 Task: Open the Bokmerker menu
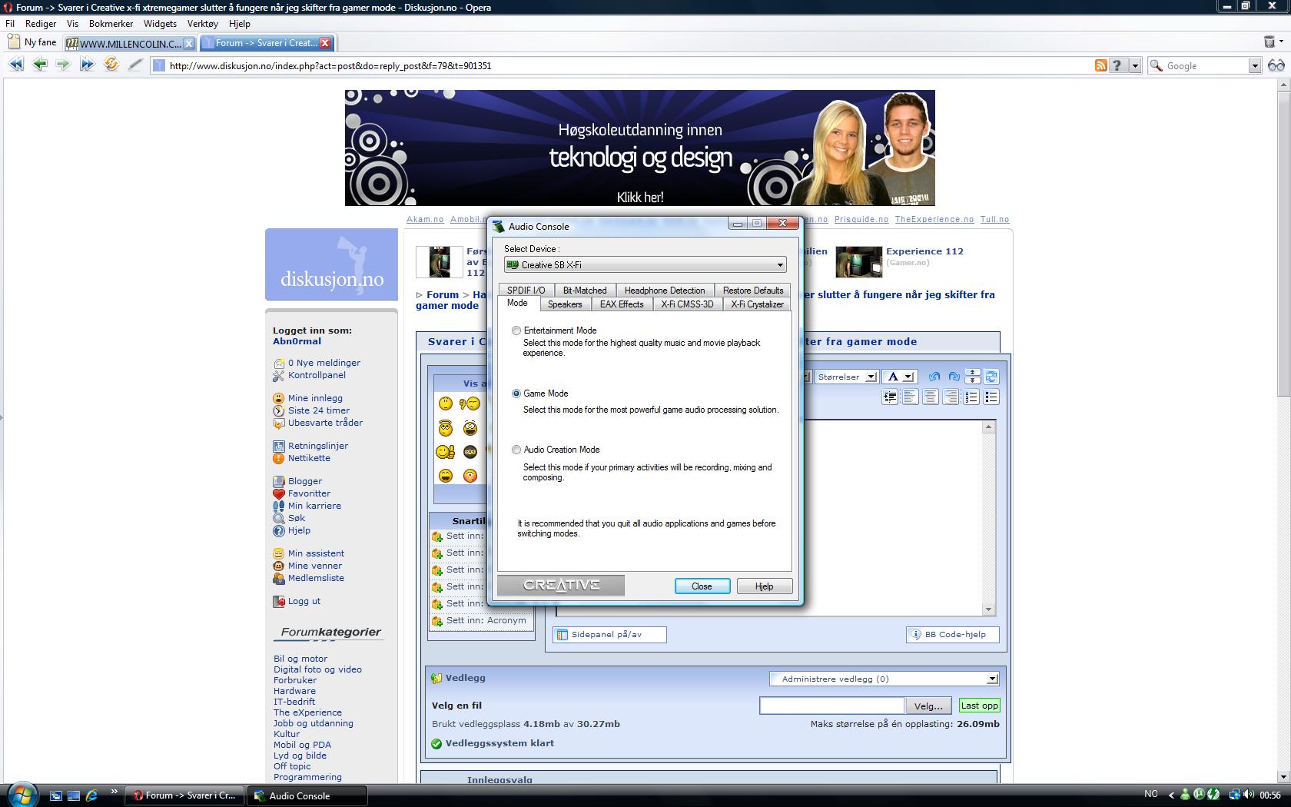pos(111,24)
